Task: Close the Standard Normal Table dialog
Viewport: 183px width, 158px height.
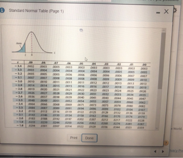Action: [x=166, y=11]
